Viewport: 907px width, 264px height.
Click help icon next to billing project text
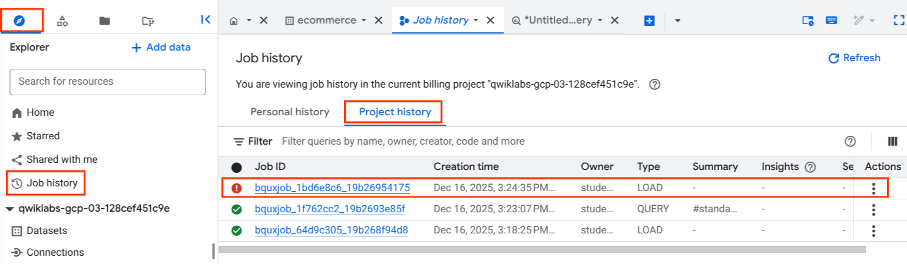[x=654, y=84]
